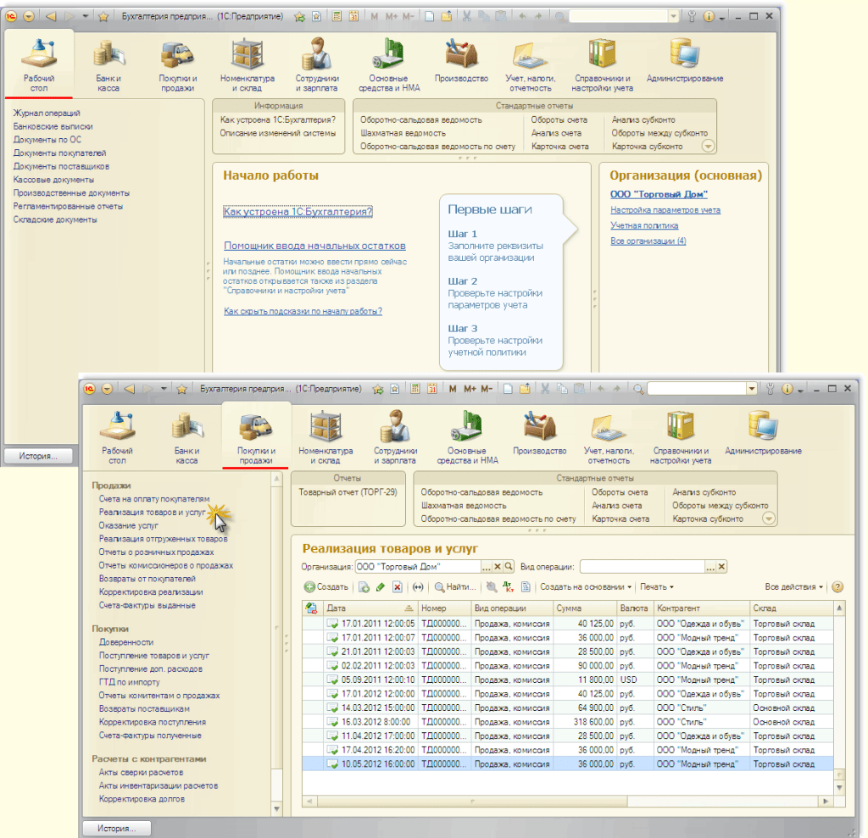This screenshot has height=838, width=868.
Task: Open the main menu dropdown in the front window
Action: [x=107, y=389]
